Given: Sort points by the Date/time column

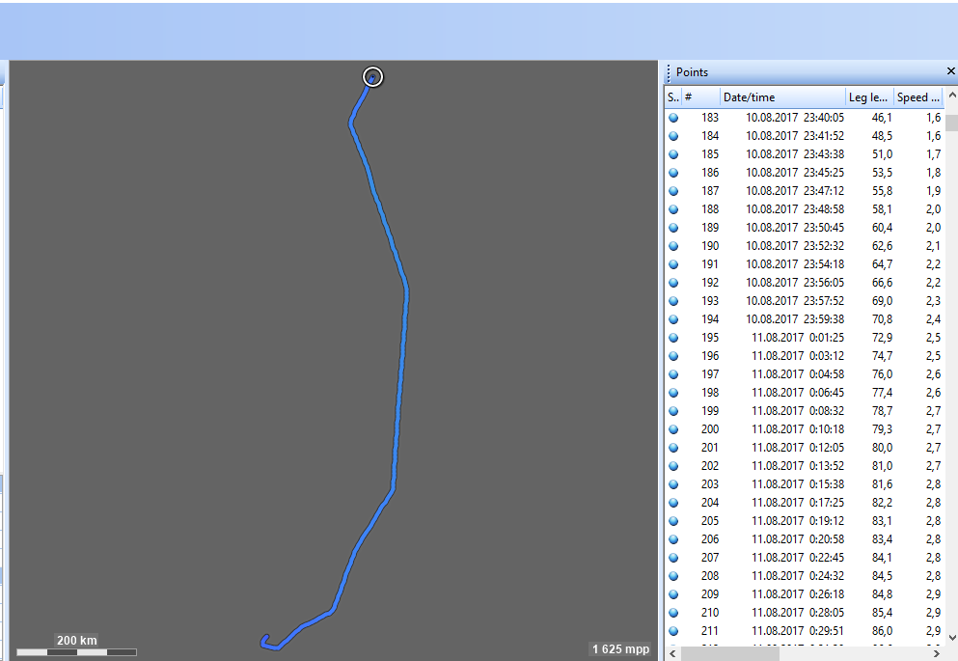Looking at the screenshot, I should click(781, 97).
